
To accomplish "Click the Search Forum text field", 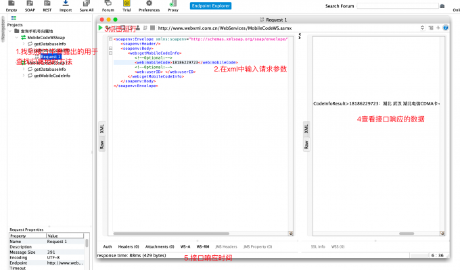I will click(x=398, y=6).
